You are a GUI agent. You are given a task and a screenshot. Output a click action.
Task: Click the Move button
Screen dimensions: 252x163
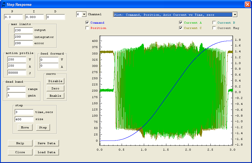point(25,128)
